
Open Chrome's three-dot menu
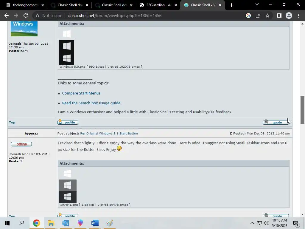[x=298, y=16]
